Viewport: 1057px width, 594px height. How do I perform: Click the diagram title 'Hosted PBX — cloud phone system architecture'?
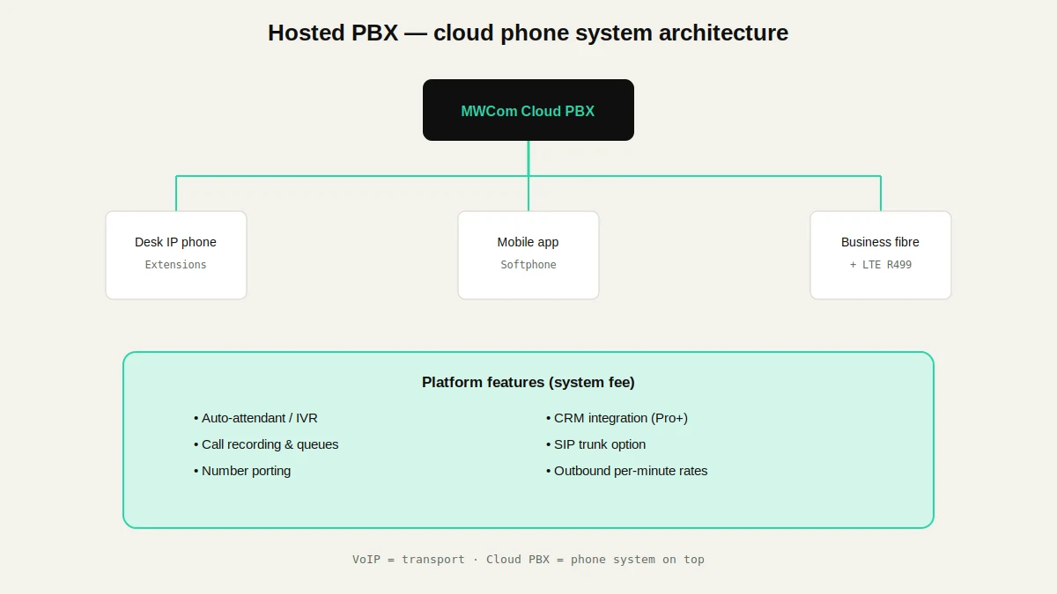point(528,33)
